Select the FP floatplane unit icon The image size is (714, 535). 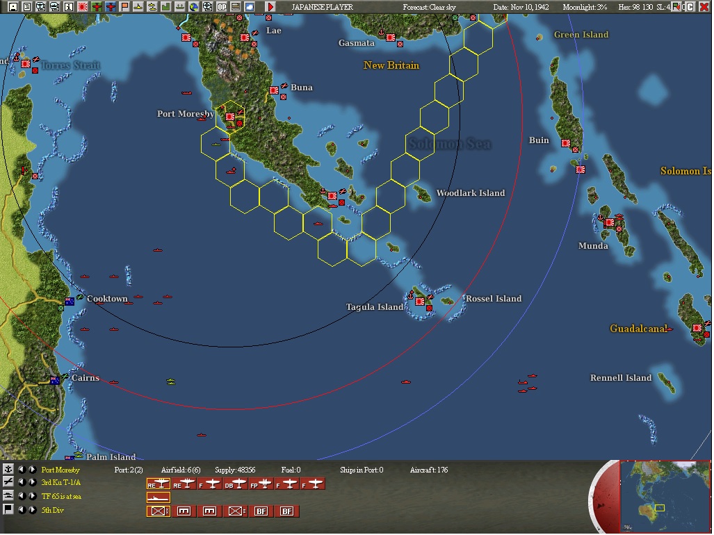coord(261,484)
